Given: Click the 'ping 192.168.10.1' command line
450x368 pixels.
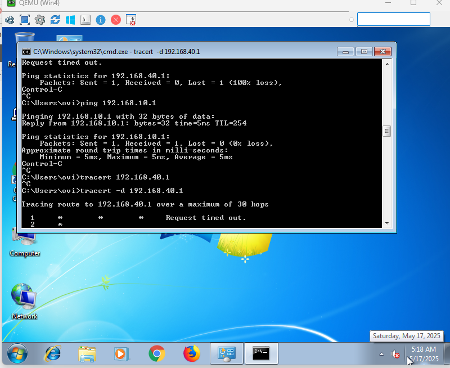Looking at the screenshot, I should click(89, 103).
